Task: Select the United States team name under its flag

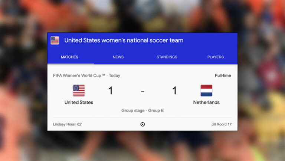Action: click(x=79, y=102)
